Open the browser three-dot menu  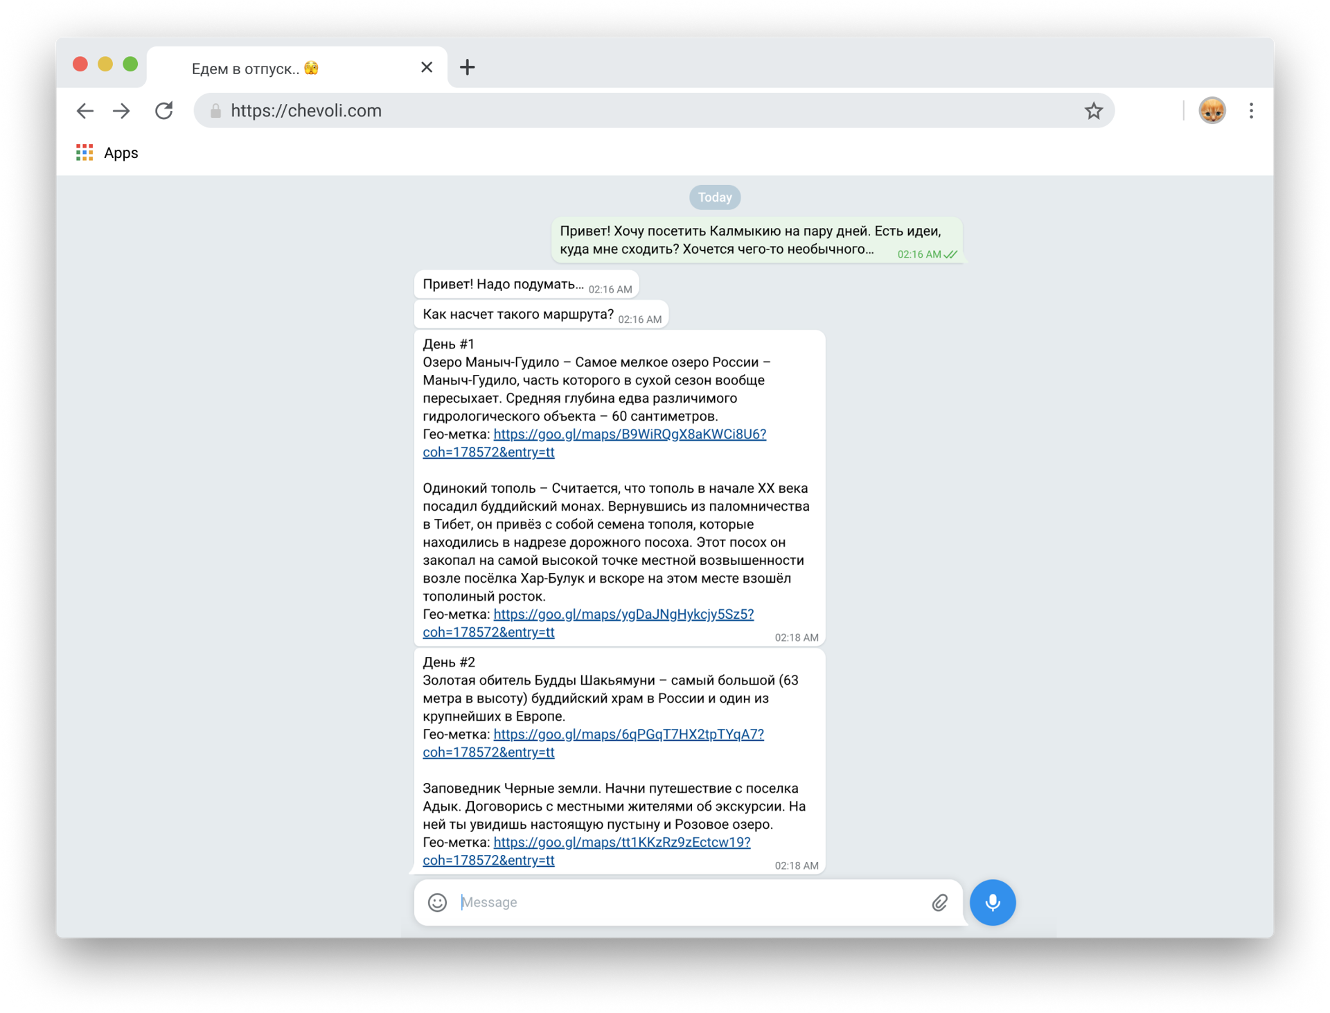coord(1251,111)
